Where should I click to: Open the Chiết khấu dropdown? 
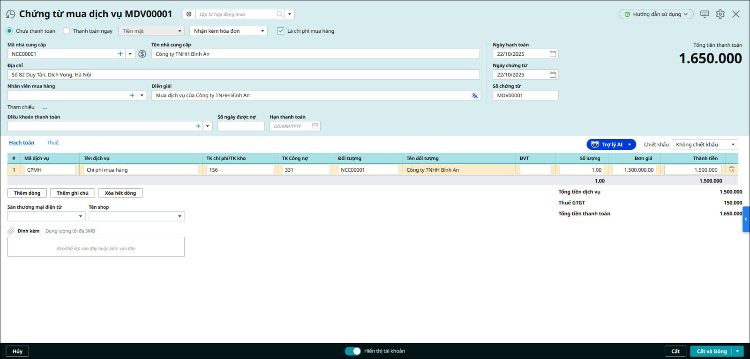704,145
